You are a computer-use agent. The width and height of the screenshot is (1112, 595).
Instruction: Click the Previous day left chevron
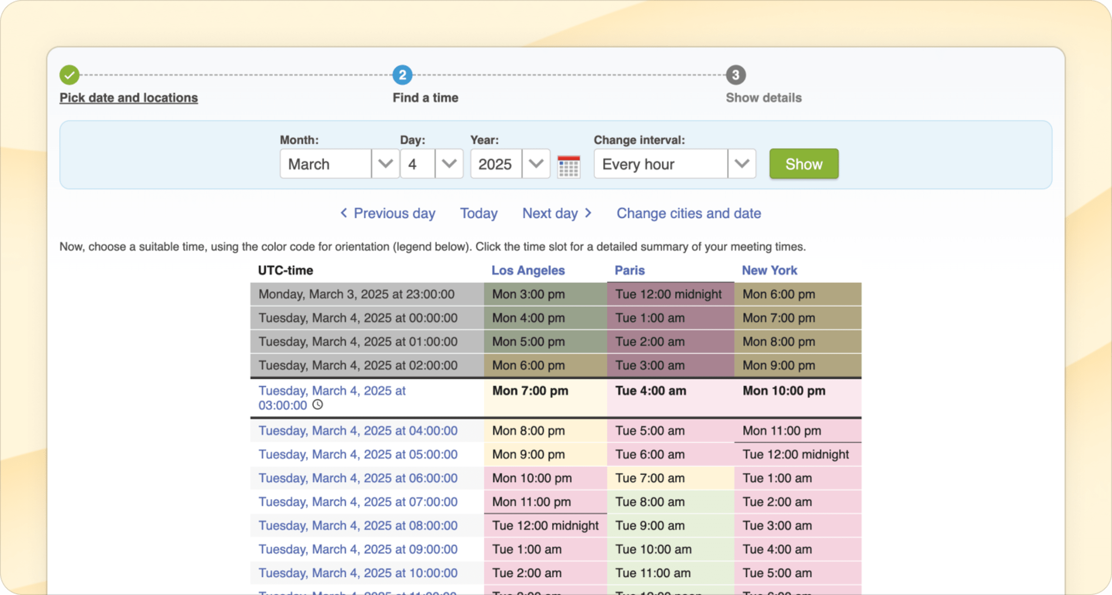344,213
